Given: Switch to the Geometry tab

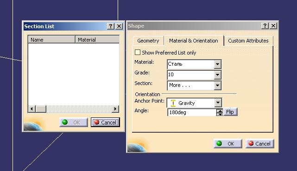Looking at the screenshot, I should (x=148, y=41).
